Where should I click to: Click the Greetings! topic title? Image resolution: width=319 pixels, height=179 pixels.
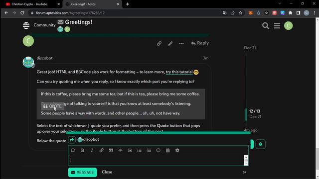pos(79,22)
